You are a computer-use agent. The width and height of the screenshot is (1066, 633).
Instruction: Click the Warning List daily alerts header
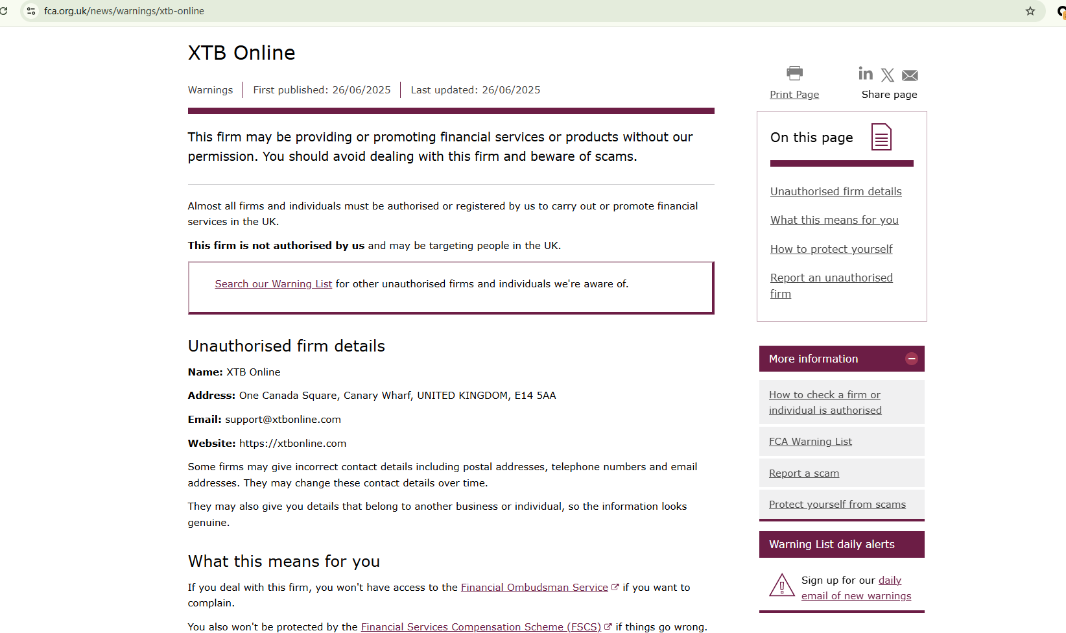[x=842, y=544]
